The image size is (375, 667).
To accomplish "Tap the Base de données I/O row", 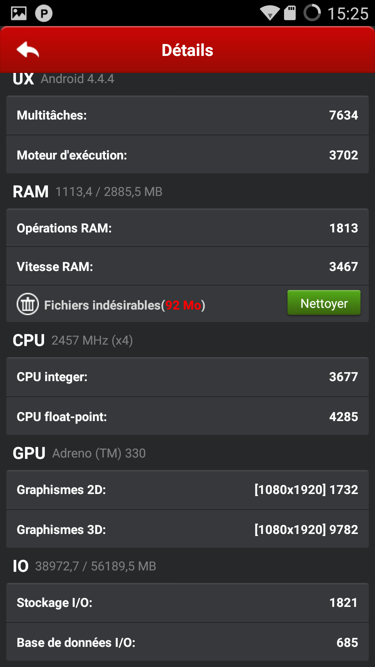I will coord(187,642).
